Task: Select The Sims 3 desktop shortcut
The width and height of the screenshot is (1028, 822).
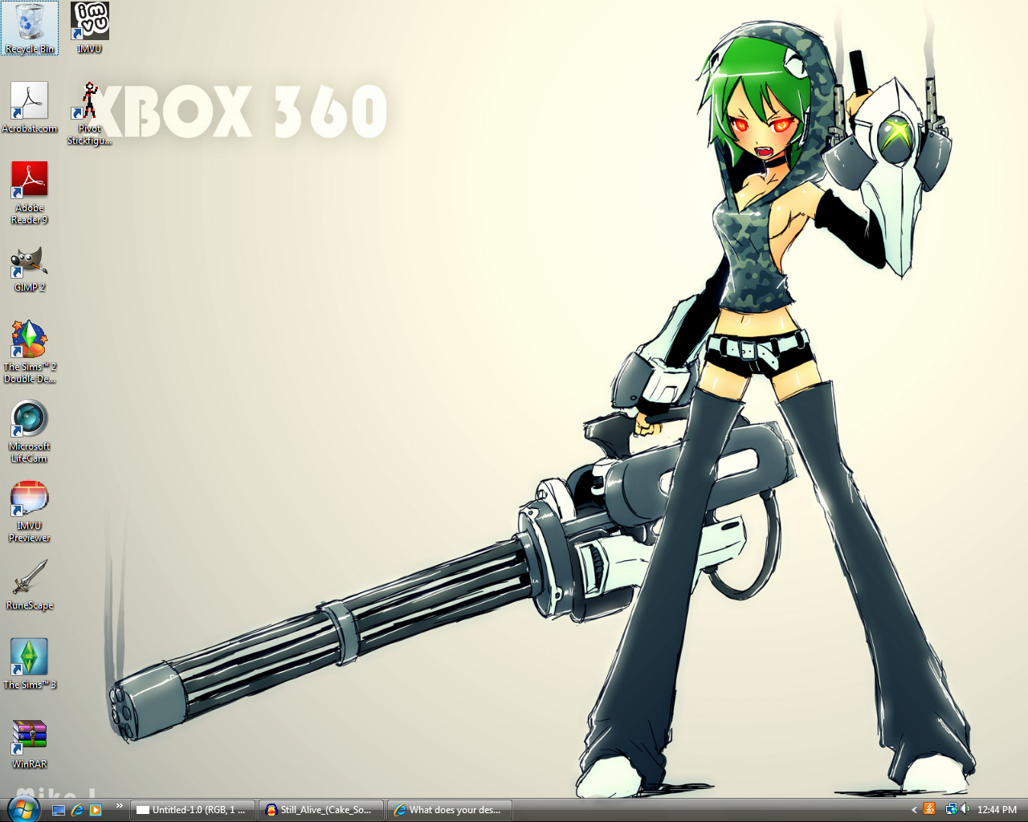Action: (x=30, y=664)
